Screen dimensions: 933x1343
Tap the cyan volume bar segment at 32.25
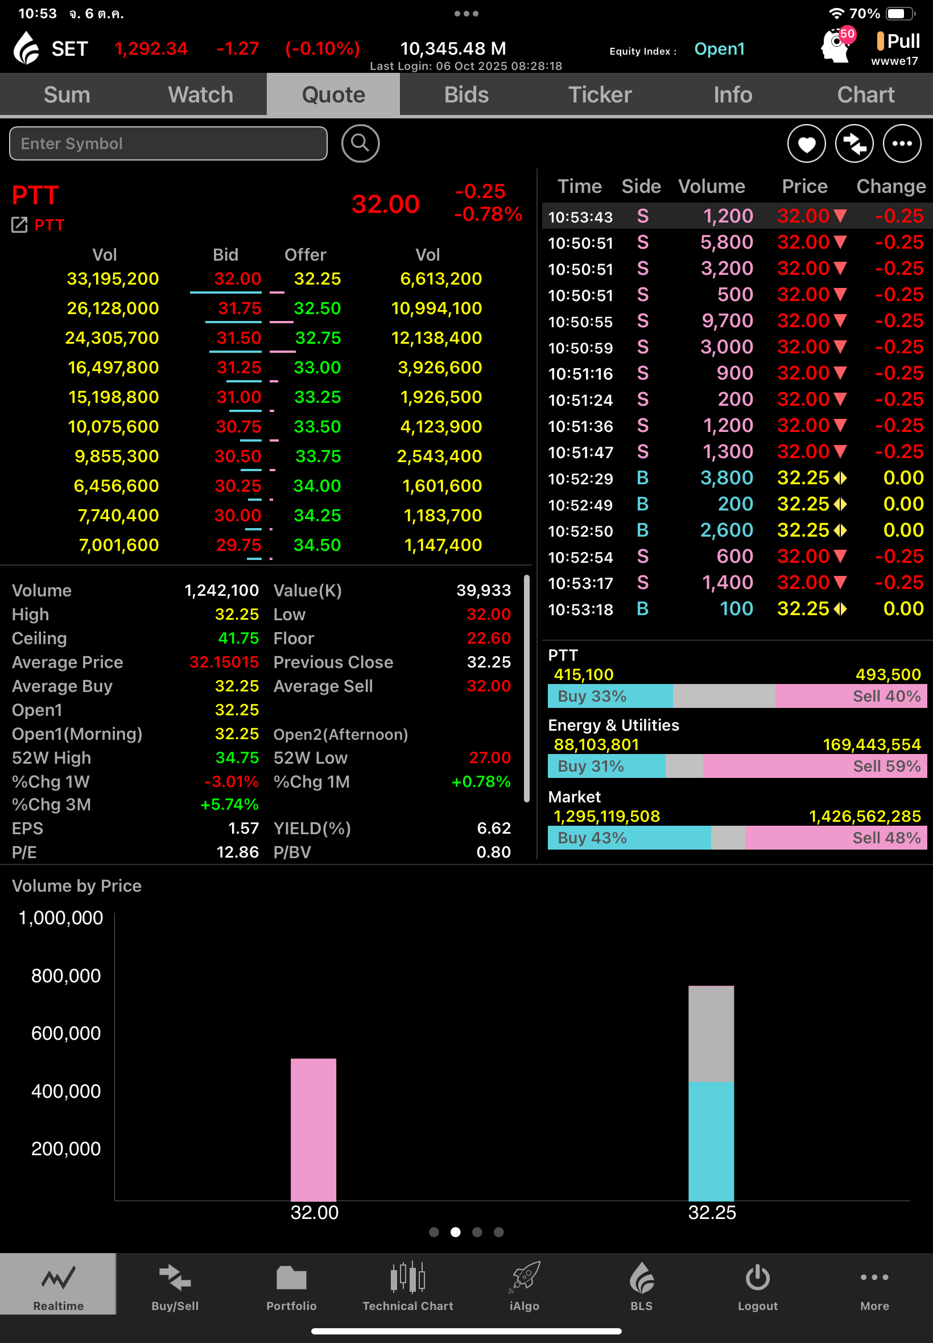coord(711,1141)
